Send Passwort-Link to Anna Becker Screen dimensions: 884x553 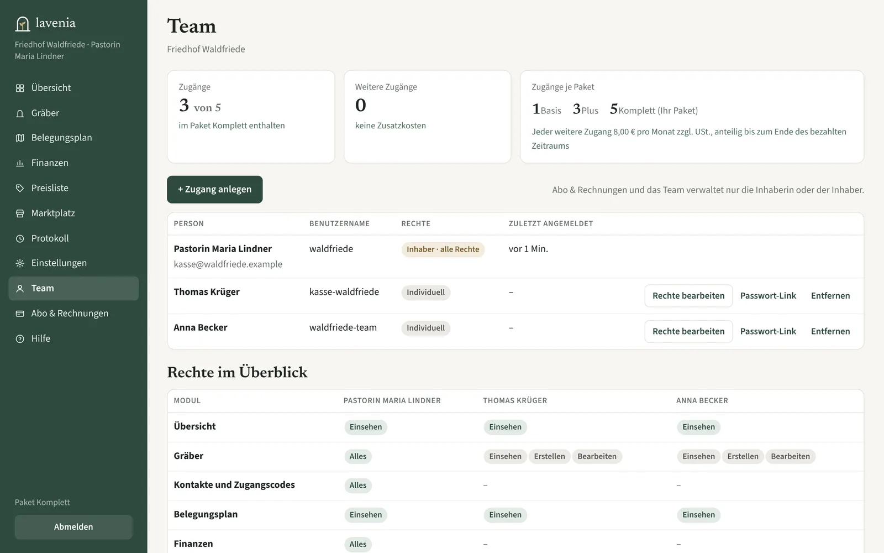(768, 331)
